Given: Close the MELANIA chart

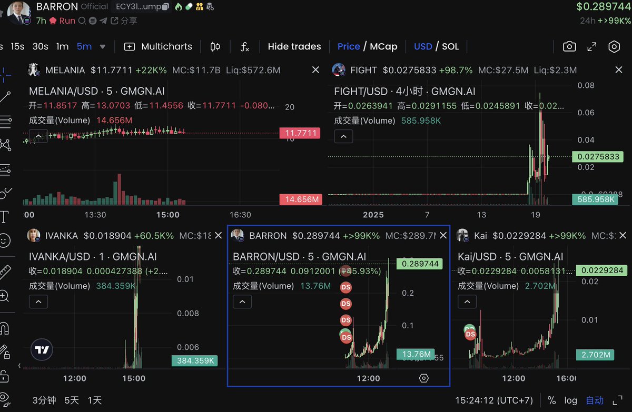Looking at the screenshot, I should point(315,70).
